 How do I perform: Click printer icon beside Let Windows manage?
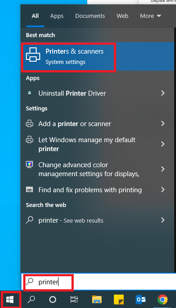click(29, 139)
